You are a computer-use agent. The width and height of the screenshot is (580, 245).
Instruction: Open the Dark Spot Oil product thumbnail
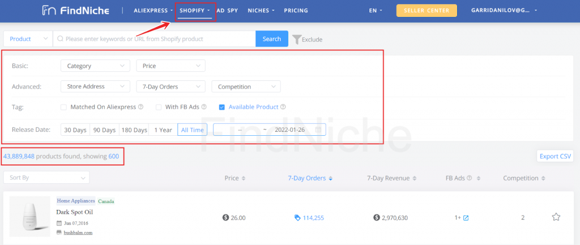pyautogui.click(x=29, y=217)
